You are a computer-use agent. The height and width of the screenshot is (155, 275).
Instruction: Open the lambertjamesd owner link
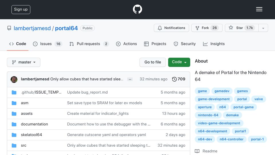coord(32,28)
